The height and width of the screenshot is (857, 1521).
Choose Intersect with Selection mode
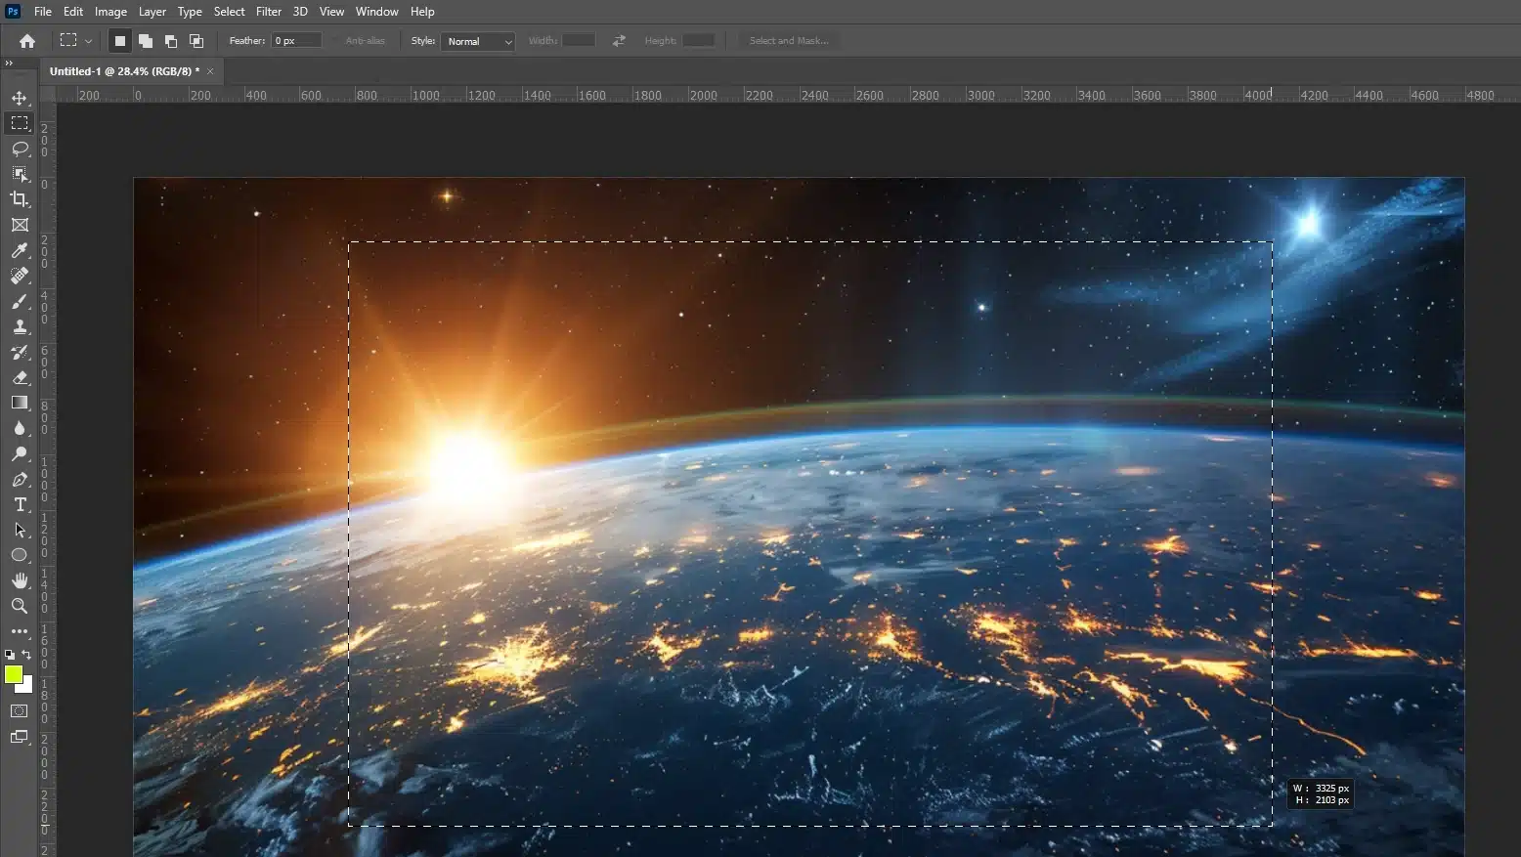point(196,41)
